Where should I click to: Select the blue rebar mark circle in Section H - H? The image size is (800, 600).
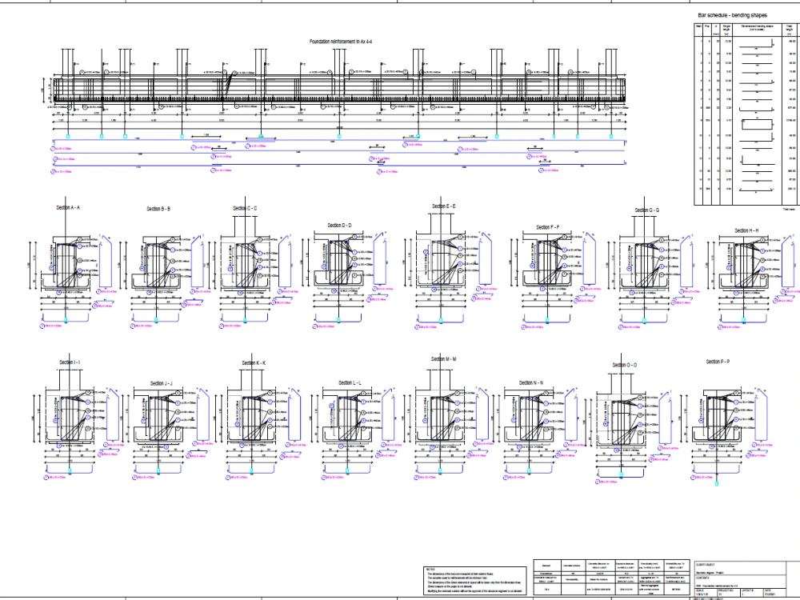763,252
